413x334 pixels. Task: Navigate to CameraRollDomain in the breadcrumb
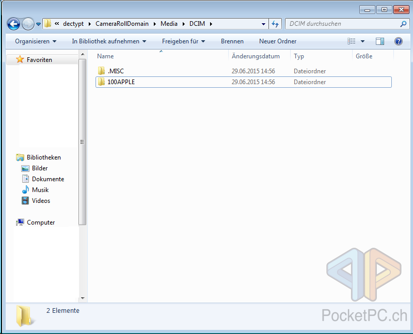coord(122,24)
